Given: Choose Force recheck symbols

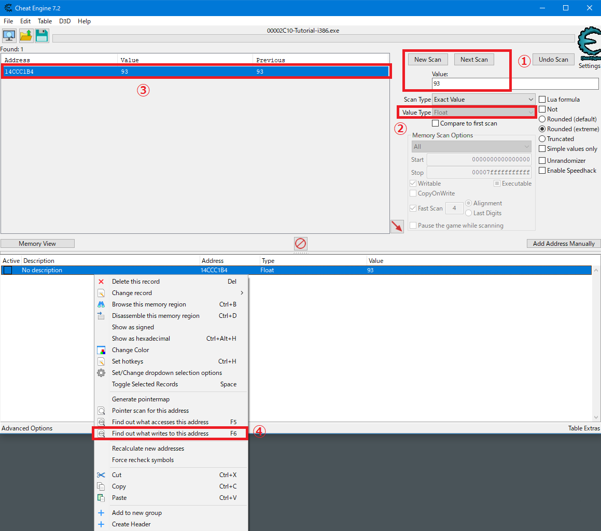Looking at the screenshot, I should click(x=171, y=459).
